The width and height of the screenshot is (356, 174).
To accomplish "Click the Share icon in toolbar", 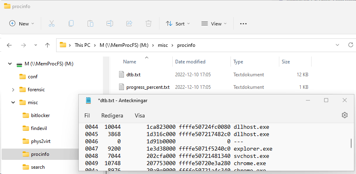I will tap(129, 24).
